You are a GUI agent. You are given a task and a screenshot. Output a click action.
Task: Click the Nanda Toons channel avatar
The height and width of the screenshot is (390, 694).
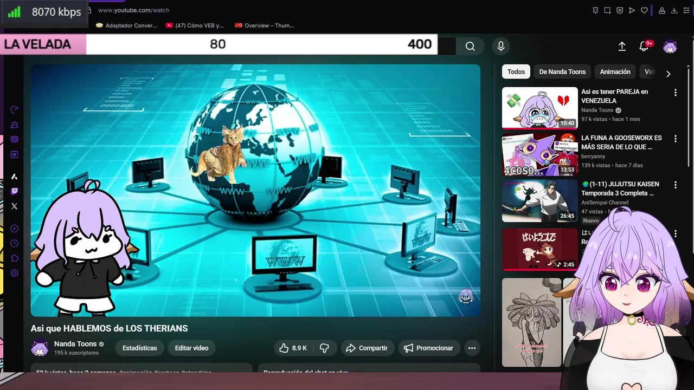click(40, 348)
